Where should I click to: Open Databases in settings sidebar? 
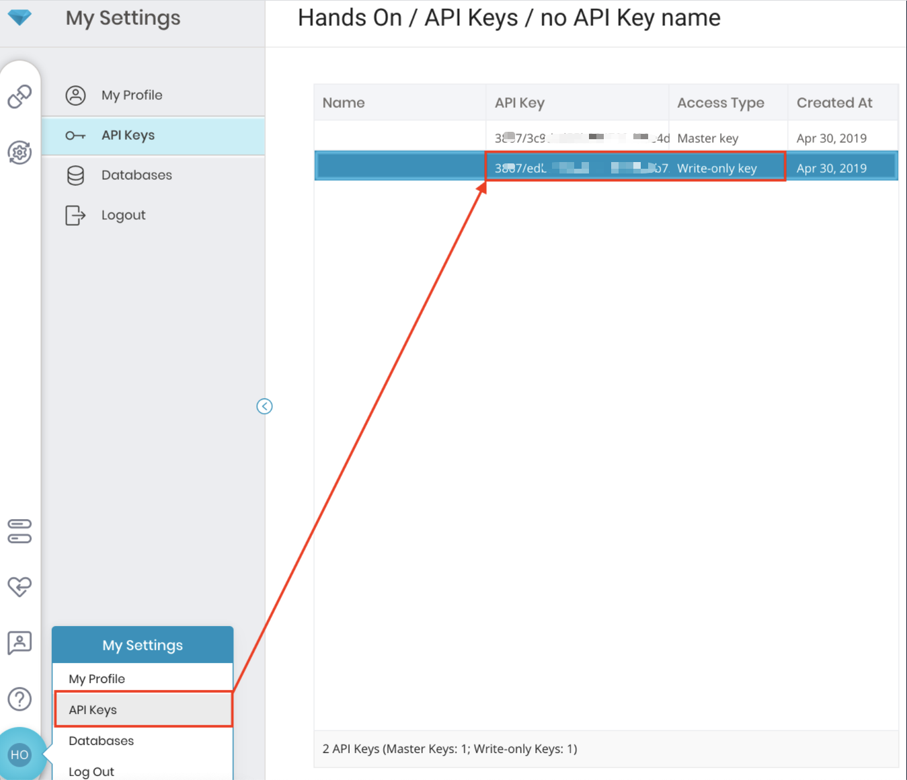click(136, 175)
